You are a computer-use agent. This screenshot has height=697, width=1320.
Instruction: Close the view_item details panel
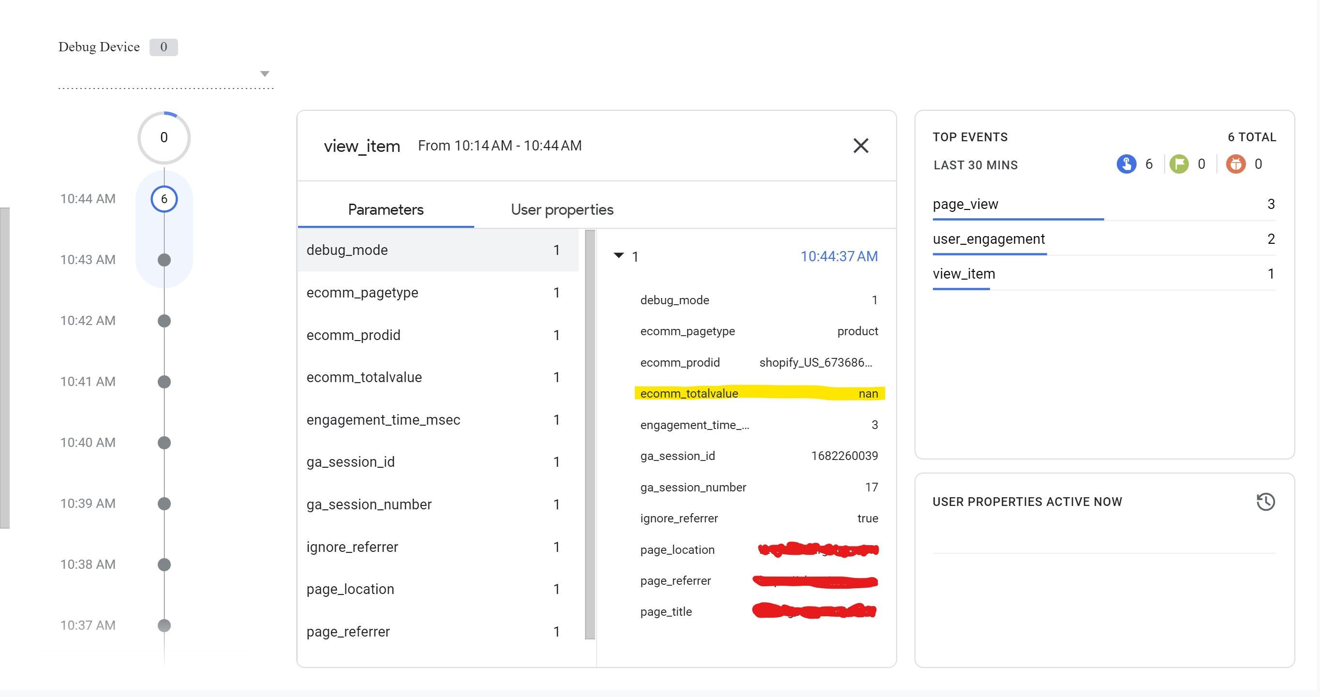(860, 146)
